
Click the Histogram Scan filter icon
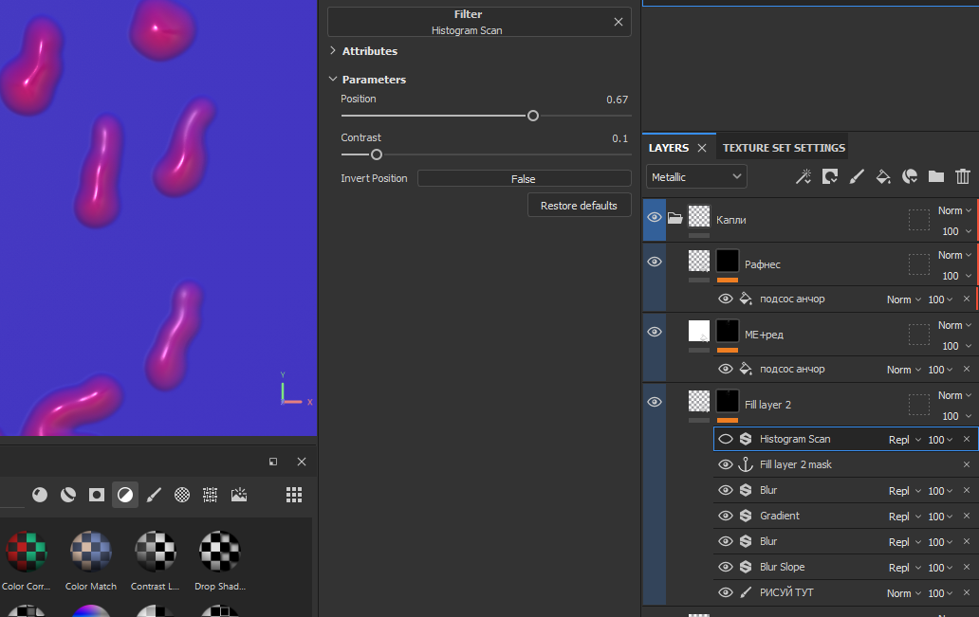click(746, 439)
